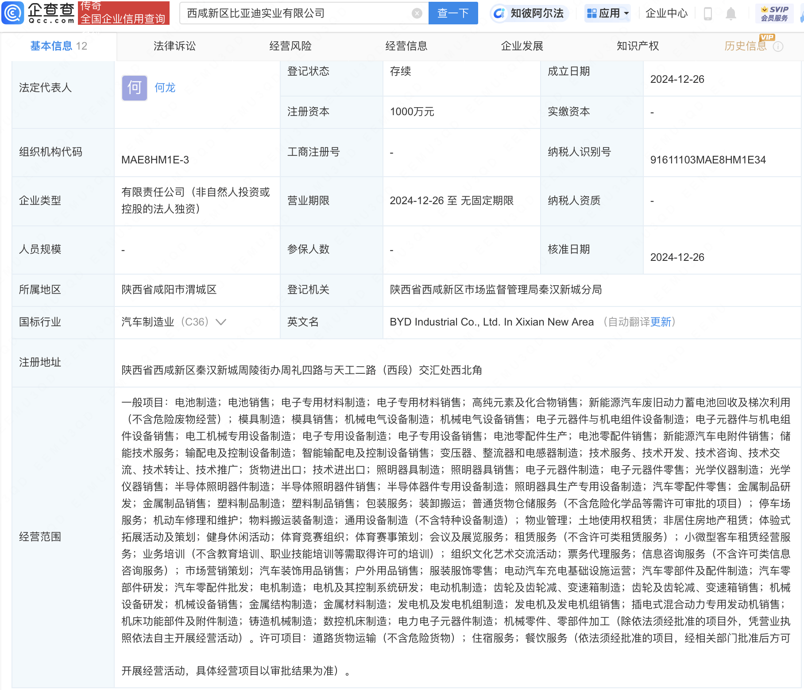Switch to the 经营信息 tab
This screenshot has height=690, width=804.
point(406,46)
